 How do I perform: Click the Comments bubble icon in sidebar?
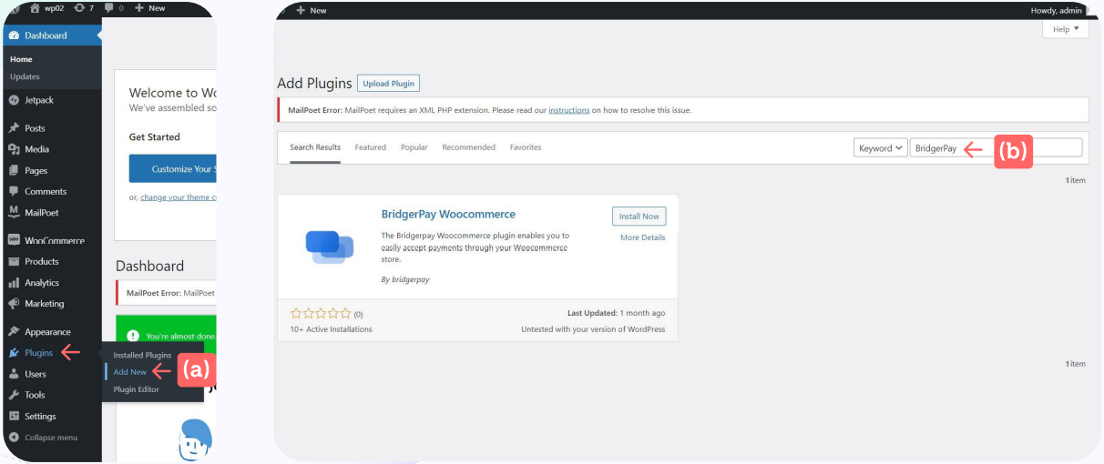tap(14, 191)
